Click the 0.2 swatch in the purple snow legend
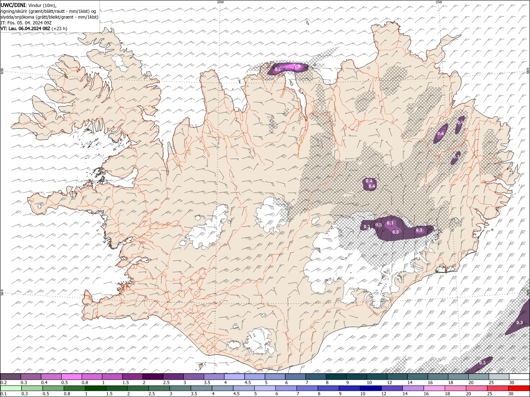 (11, 377)
